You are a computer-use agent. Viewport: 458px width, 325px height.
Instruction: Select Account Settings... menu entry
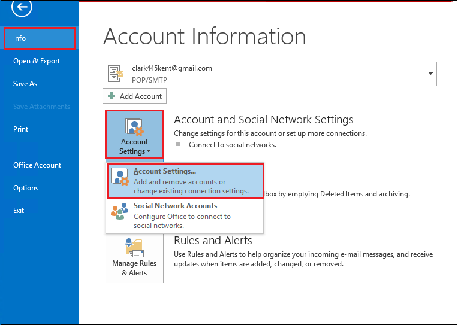(x=185, y=181)
